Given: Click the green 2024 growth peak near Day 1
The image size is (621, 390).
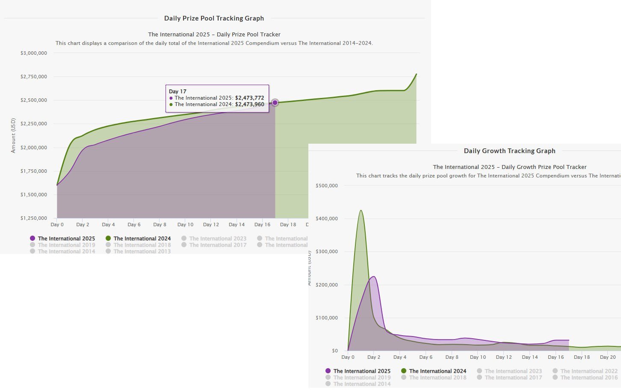Looking at the screenshot, I should 361,210.
